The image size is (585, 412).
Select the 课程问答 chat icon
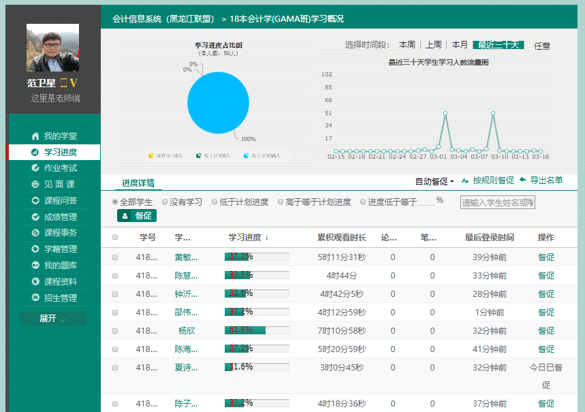pos(35,201)
